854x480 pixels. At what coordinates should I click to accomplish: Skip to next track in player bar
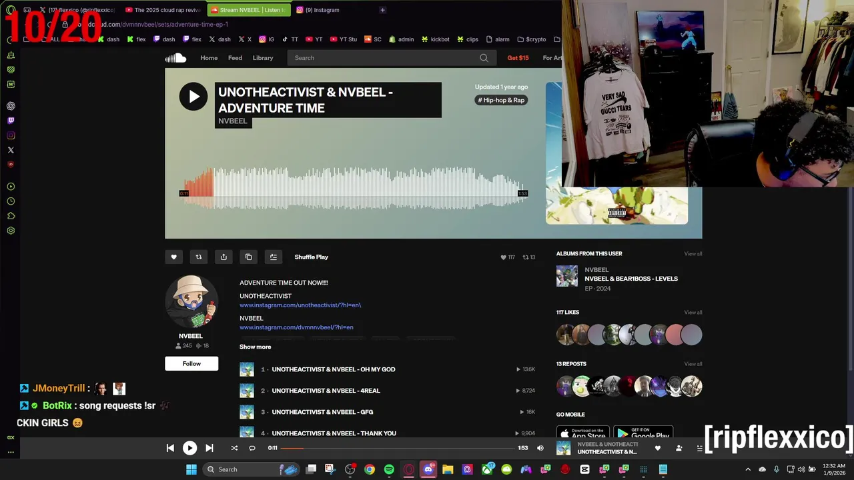pos(209,448)
